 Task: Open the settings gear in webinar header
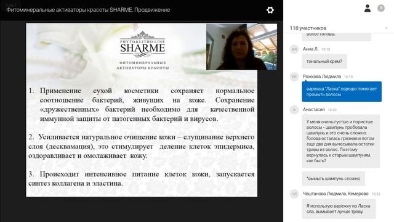(x=270, y=10)
